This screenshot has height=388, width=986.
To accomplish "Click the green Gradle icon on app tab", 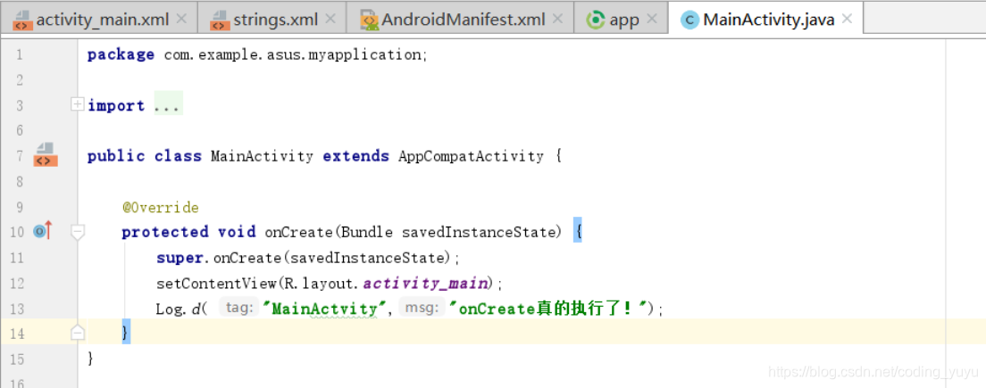I will (595, 21).
